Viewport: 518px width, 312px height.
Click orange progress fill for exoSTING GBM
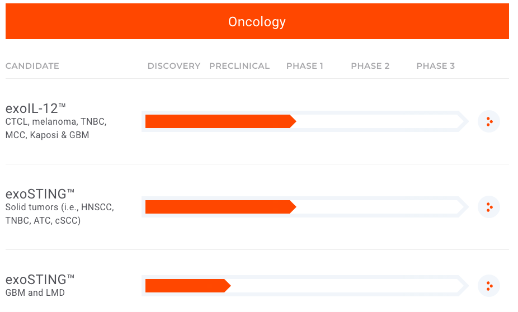[186, 286]
